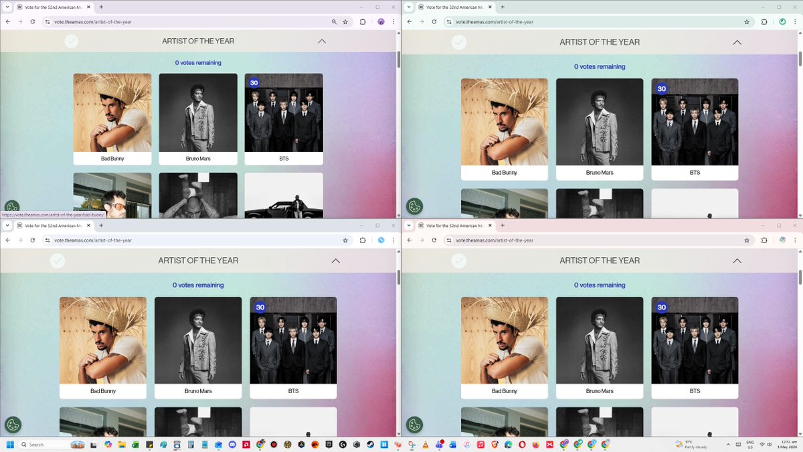This screenshot has height=452, width=803.
Task: Reload the page in top-right browser window
Action: pos(434,21)
